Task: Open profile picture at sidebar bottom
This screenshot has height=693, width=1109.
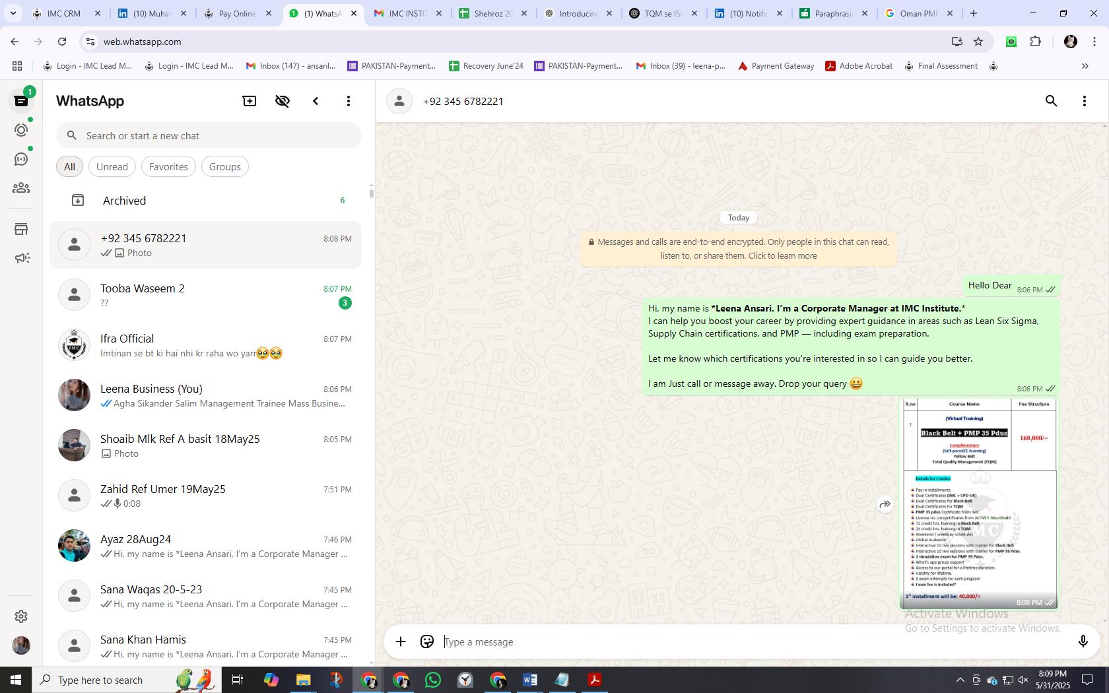Action: click(x=21, y=645)
